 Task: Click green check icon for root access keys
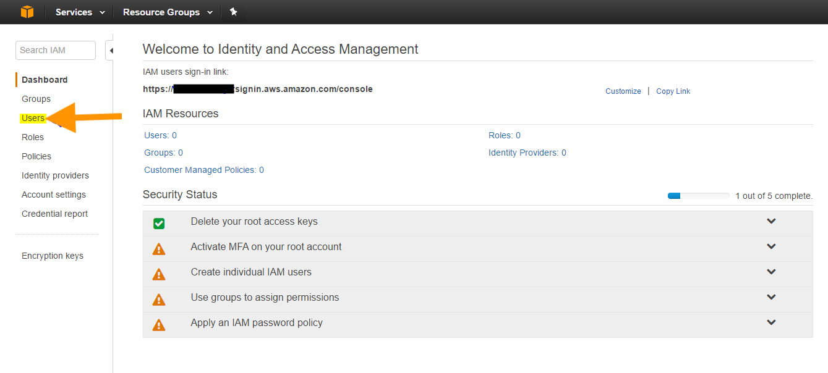tap(159, 223)
